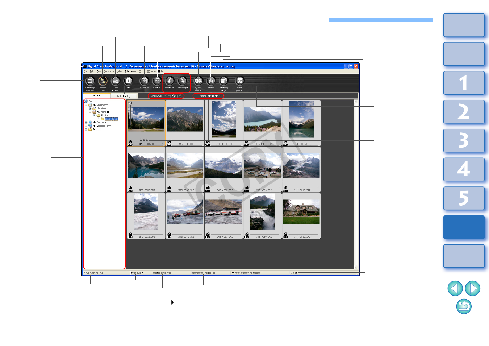Click the vertical scrollbar of thumbnail area
The height and width of the screenshot is (346, 489).
click(356, 184)
